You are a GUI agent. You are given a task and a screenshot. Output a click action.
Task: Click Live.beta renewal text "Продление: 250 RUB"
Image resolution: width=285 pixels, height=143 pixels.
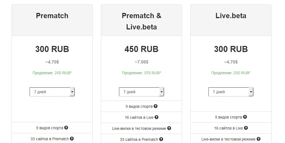pyautogui.click(x=231, y=73)
